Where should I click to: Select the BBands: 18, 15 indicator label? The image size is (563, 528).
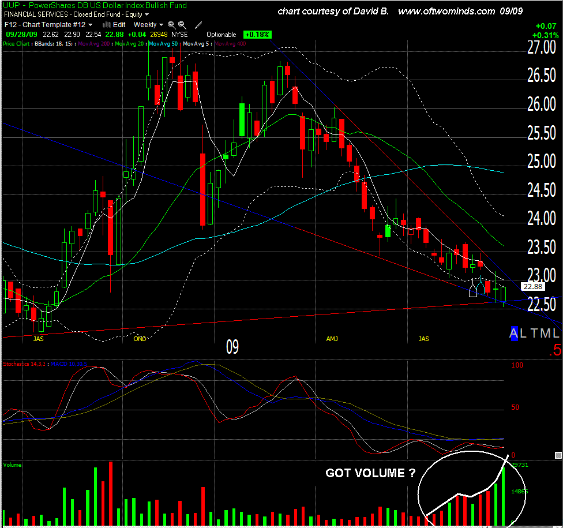coord(54,44)
